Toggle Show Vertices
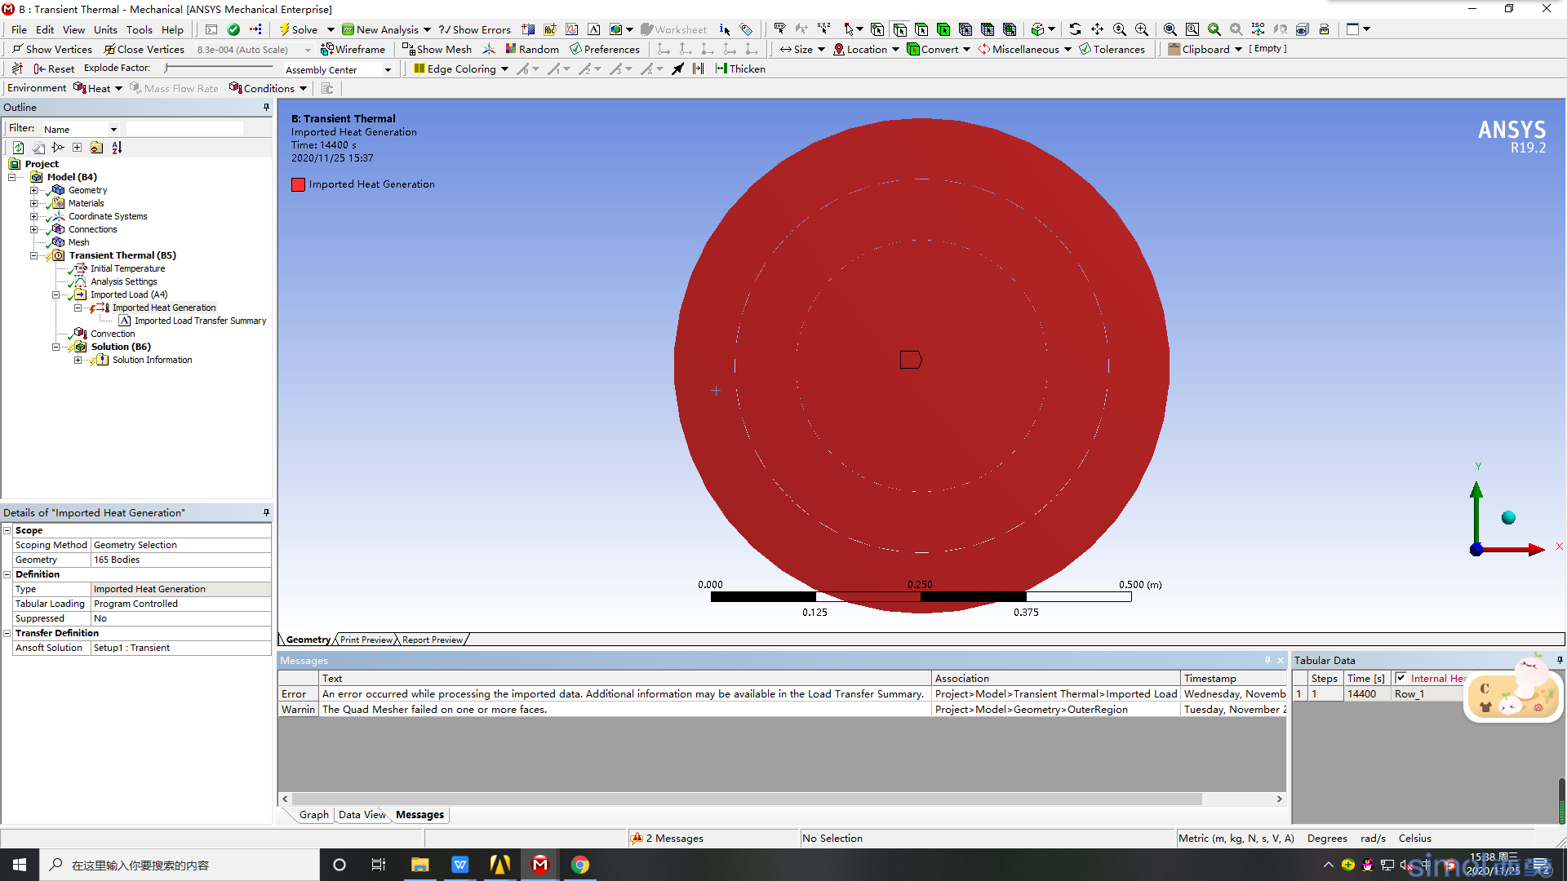 [51, 49]
